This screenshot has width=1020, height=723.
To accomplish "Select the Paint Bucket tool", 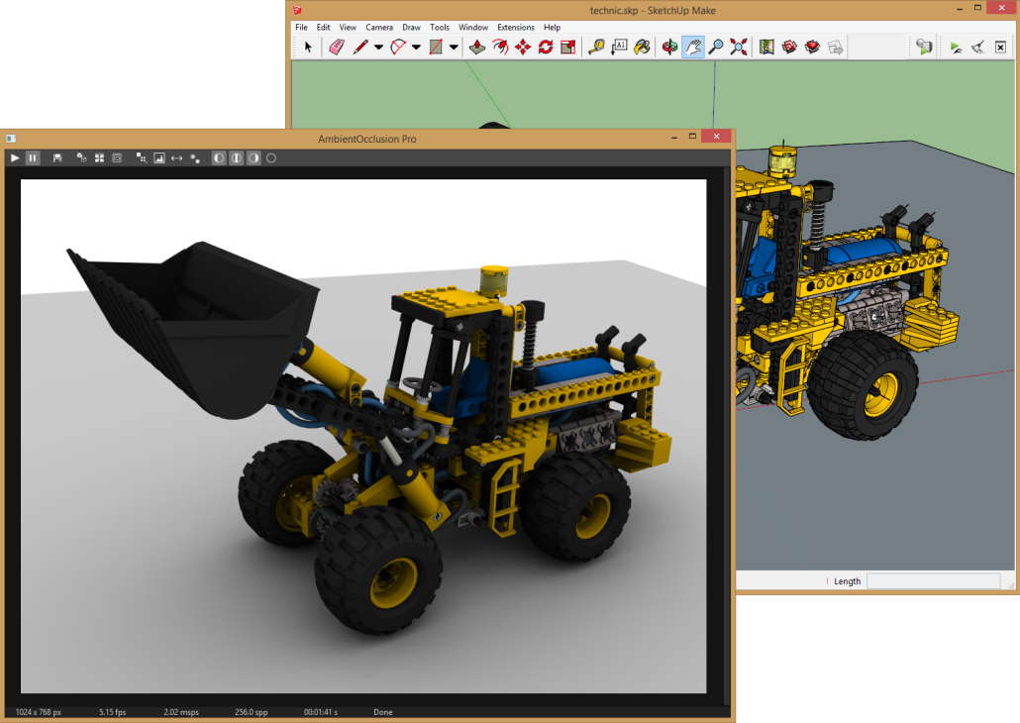I will pos(642,47).
